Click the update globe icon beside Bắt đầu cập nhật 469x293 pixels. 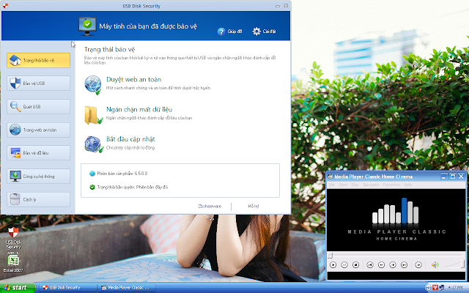tap(94, 144)
